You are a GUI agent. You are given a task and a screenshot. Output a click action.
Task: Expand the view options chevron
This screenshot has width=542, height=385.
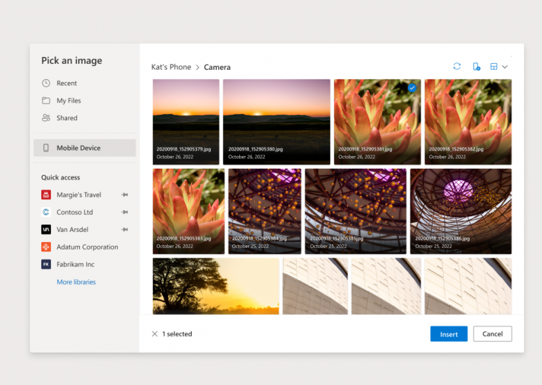coord(505,66)
